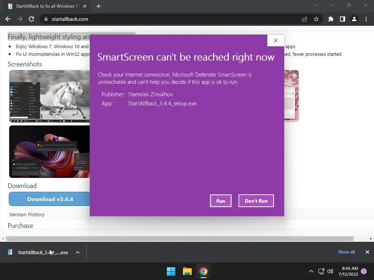Show hidden tray icons chevron

[311, 271]
